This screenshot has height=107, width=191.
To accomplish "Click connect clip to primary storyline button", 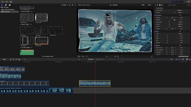I will (x=11, y=59).
